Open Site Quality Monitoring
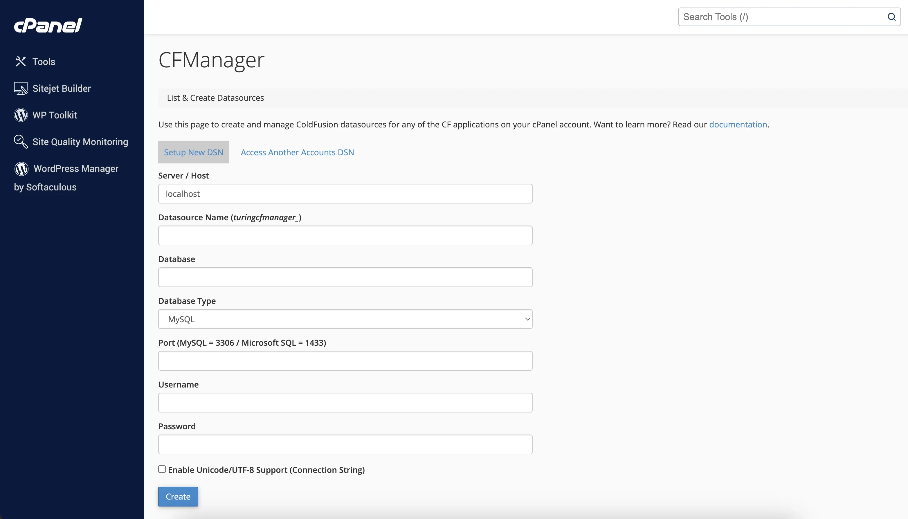The image size is (908, 519). (x=80, y=142)
